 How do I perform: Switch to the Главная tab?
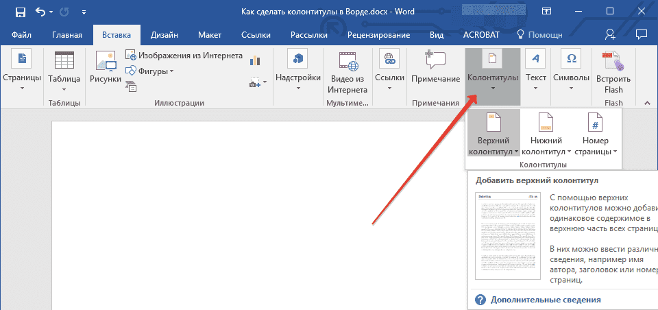pos(67,35)
